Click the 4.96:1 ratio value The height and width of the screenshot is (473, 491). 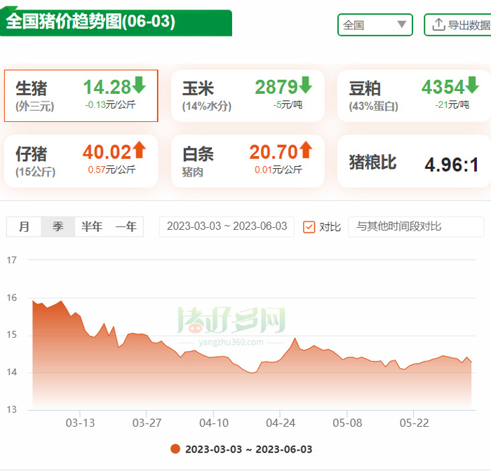(x=451, y=165)
